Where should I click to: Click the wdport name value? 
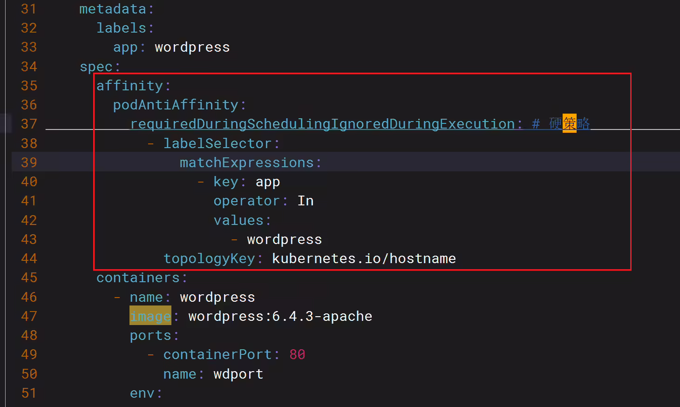(238, 374)
